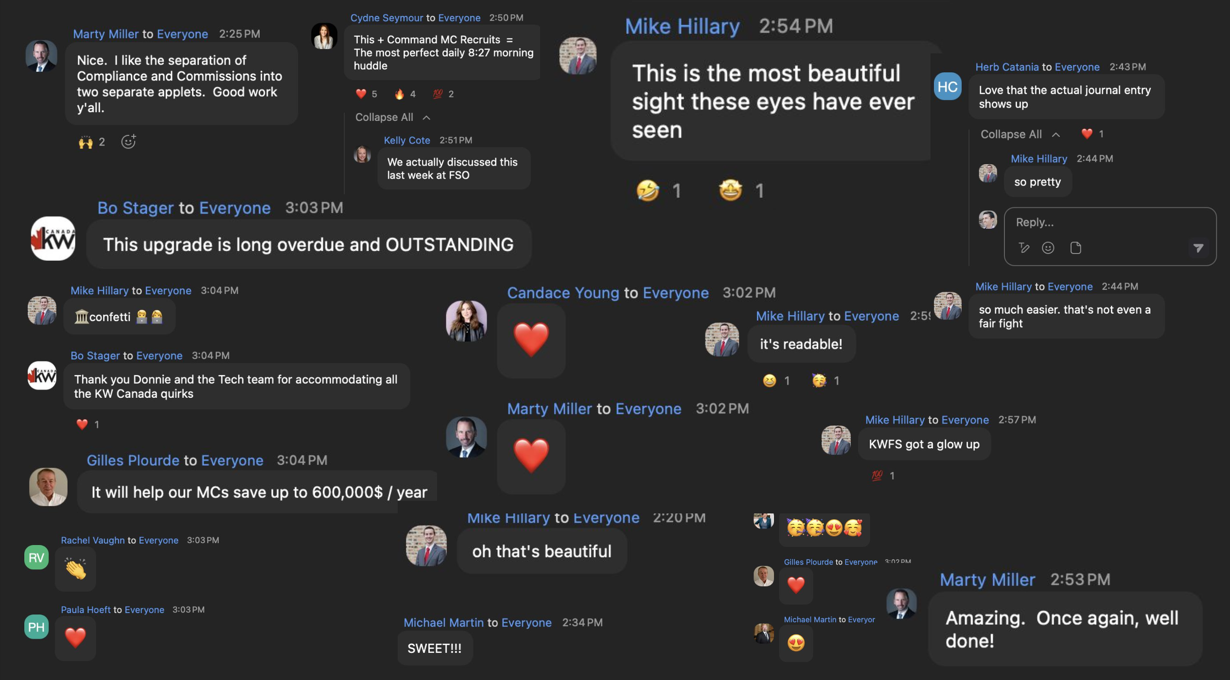Toggle the heart reaction with count 5

coord(367,94)
